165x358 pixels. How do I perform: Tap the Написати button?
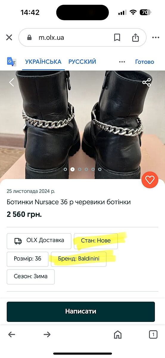[81, 311]
